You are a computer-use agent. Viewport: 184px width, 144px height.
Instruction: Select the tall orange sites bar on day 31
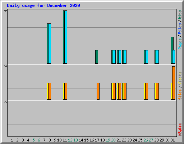coord(174,83)
